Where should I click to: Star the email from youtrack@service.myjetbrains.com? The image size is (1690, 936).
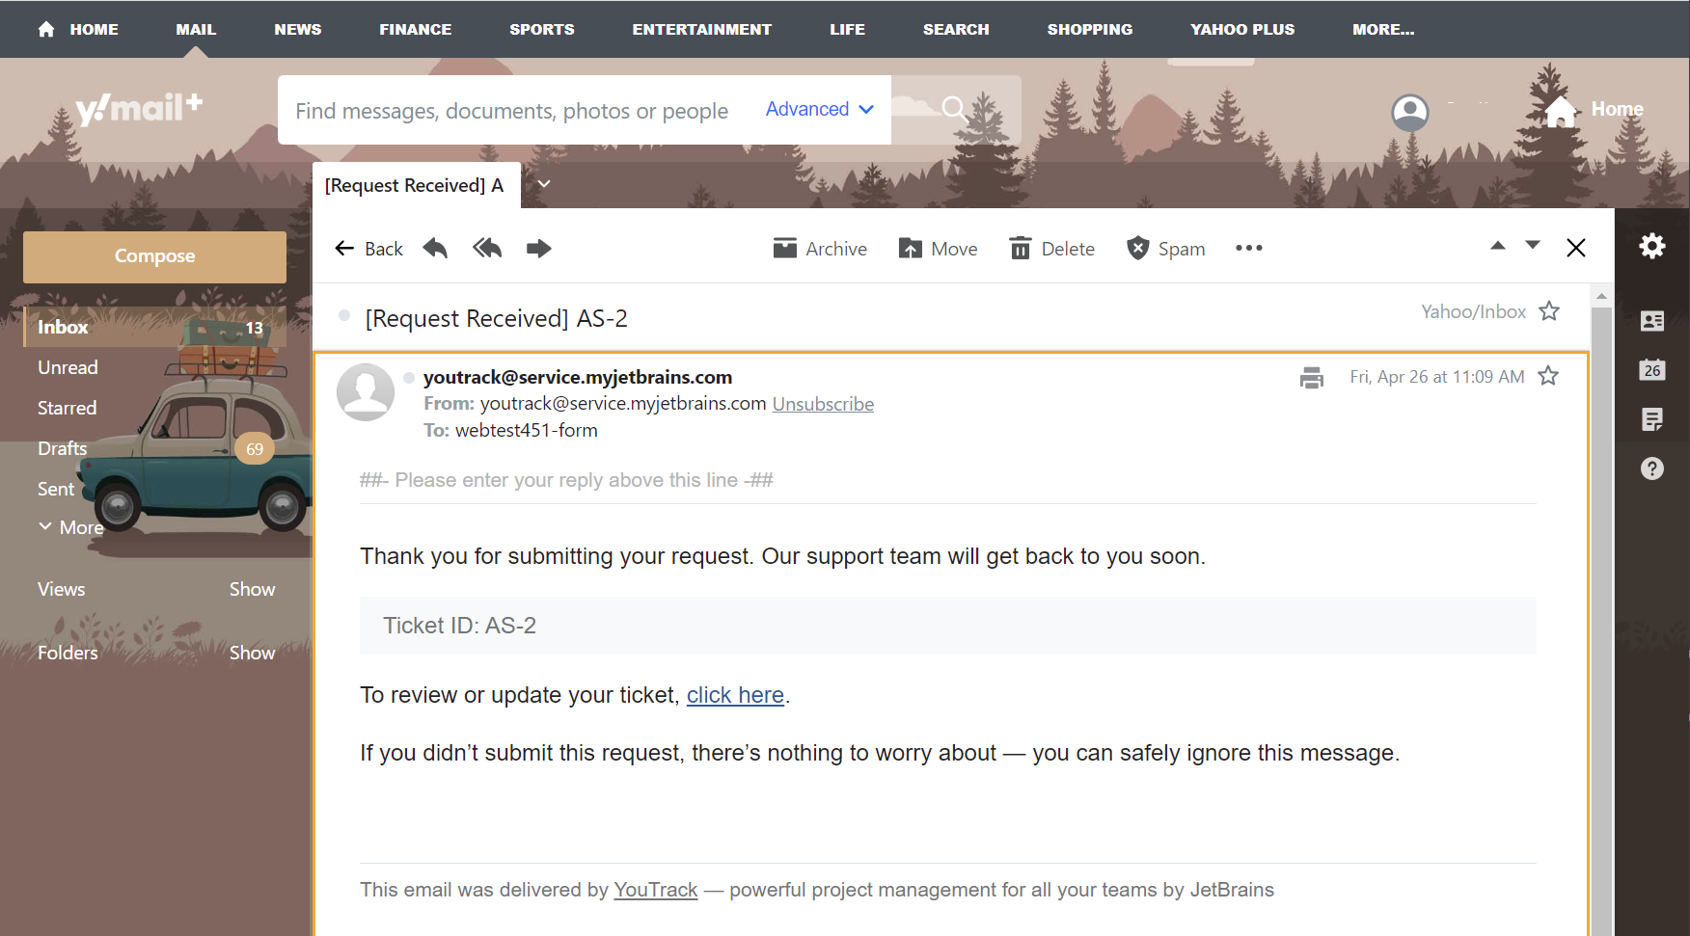1548,377
